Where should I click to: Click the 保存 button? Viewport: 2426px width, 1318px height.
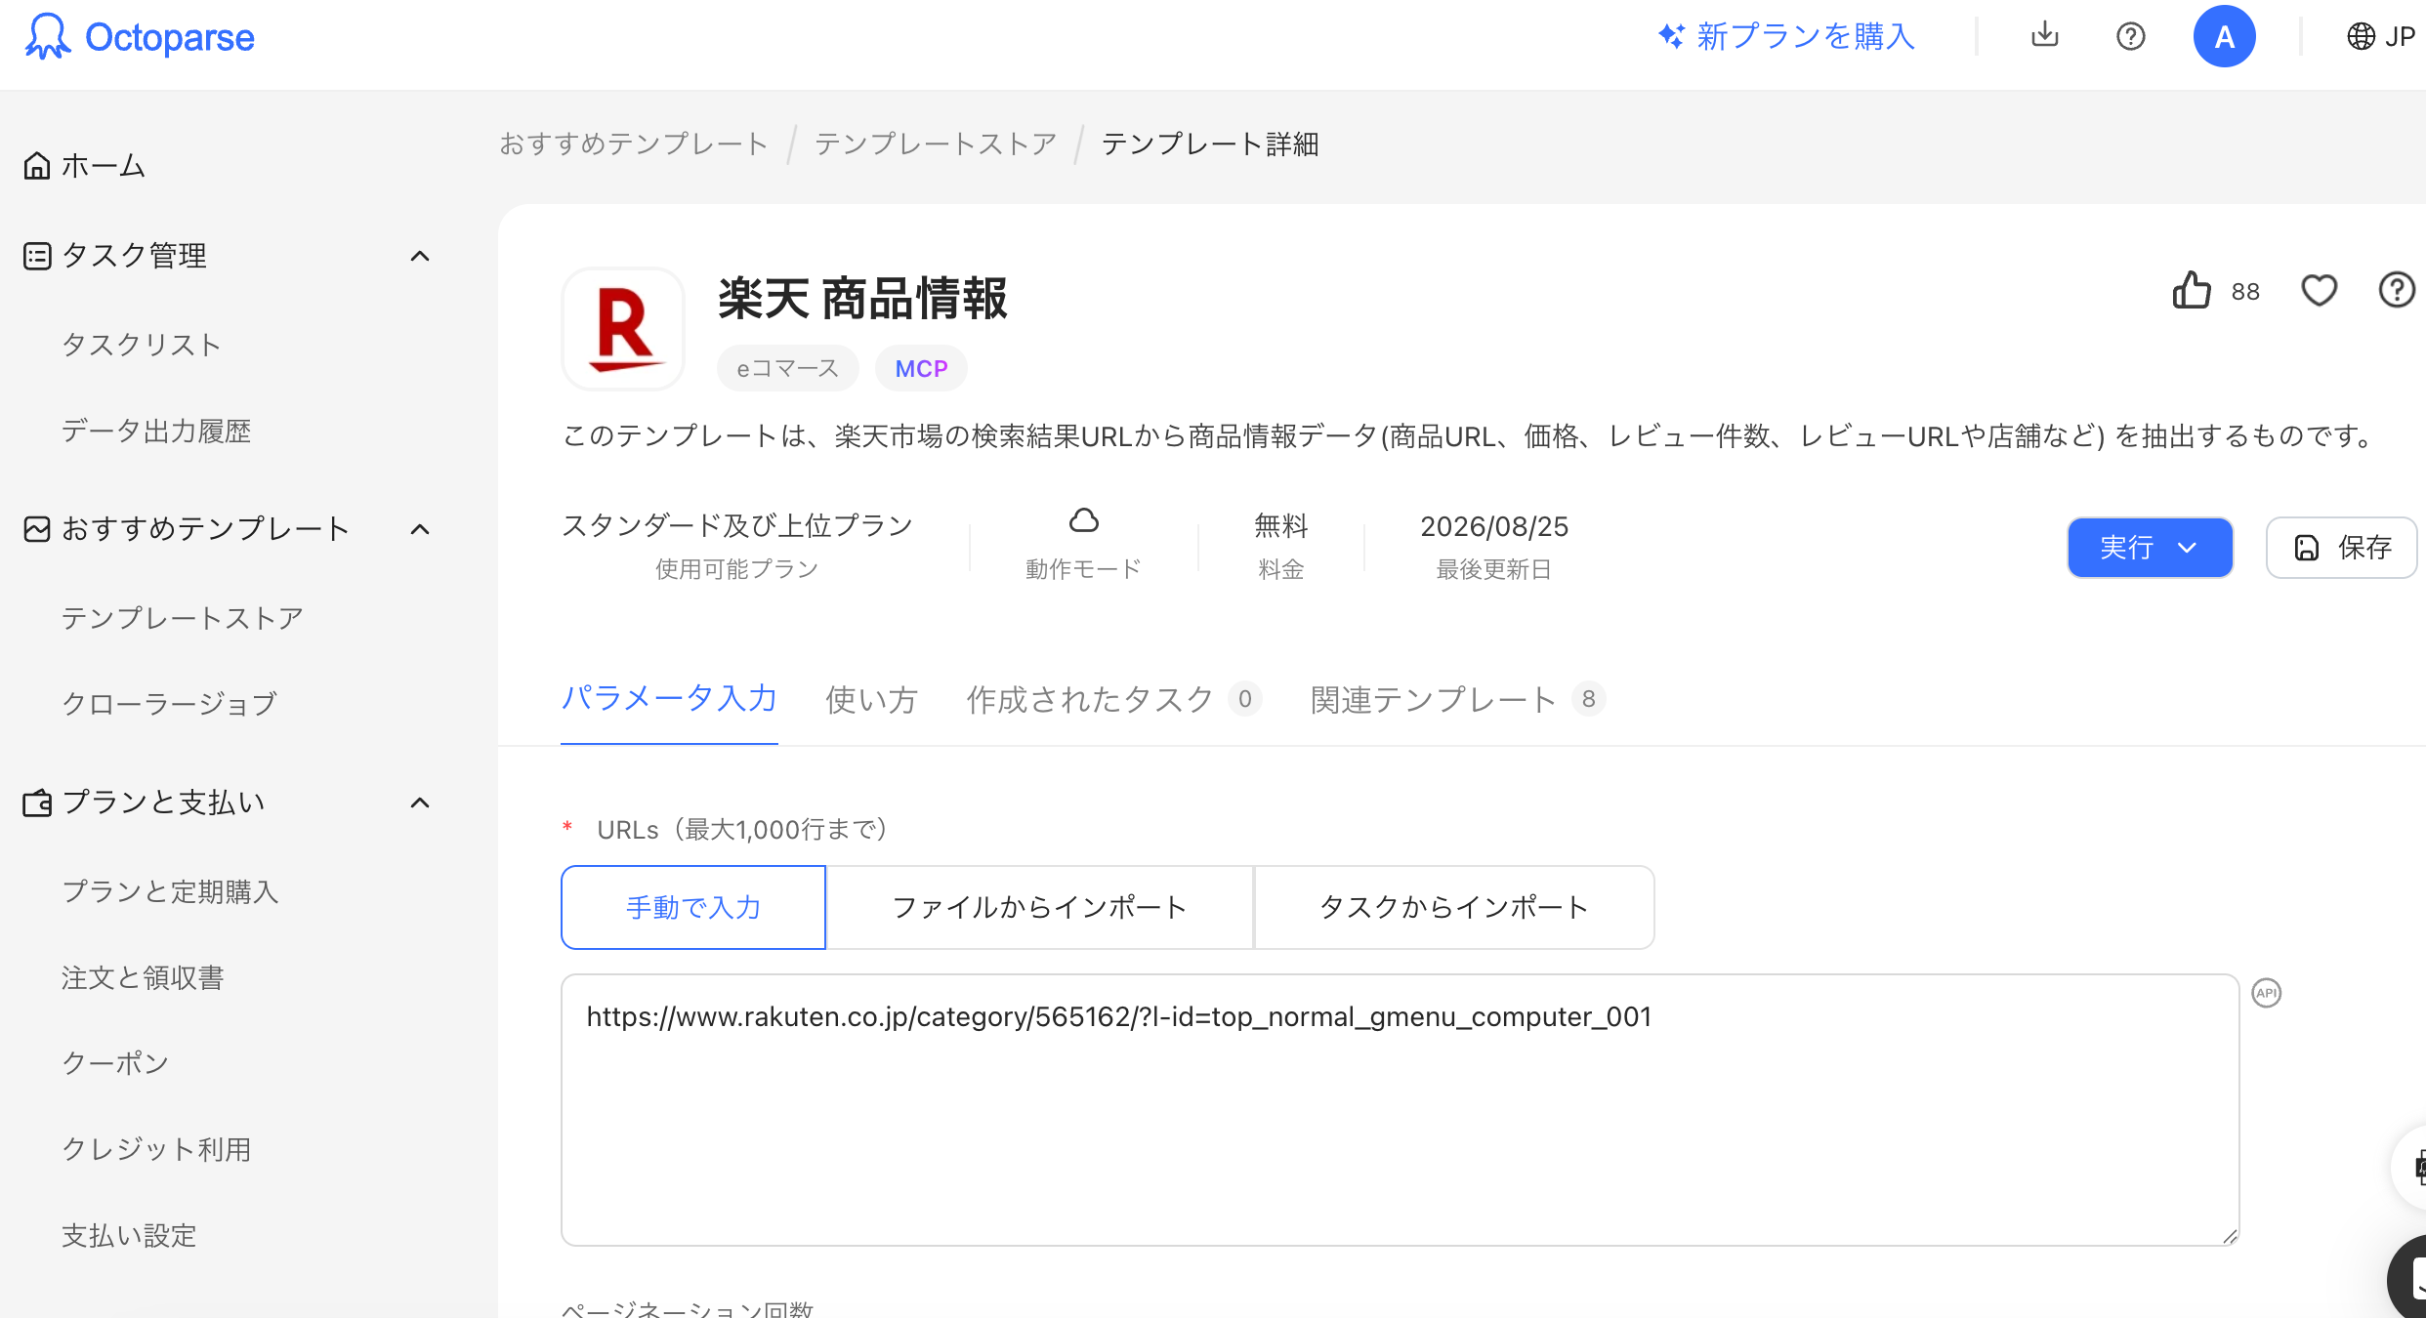pyautogui.click(x=2341, y=548)
